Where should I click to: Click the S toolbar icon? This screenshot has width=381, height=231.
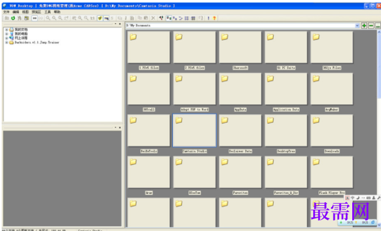point(112,18)
